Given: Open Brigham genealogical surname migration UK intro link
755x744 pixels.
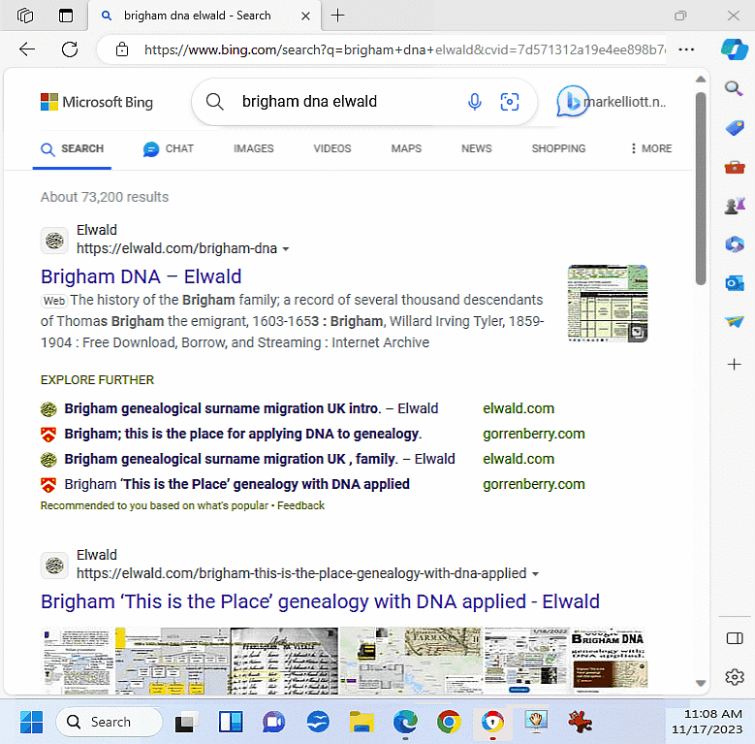Looking at the screenshot, I should pyautogui.click(x=251, y=408).
